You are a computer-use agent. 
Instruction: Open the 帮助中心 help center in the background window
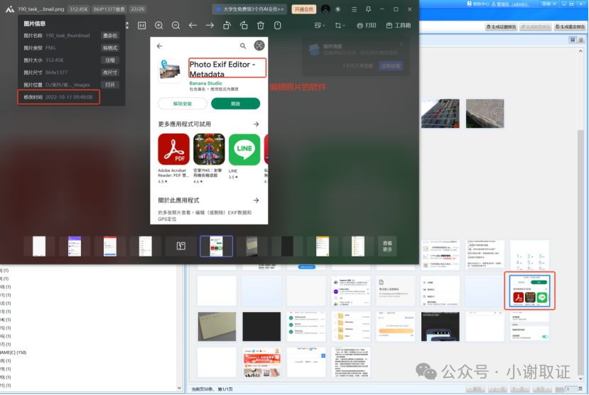478,4
